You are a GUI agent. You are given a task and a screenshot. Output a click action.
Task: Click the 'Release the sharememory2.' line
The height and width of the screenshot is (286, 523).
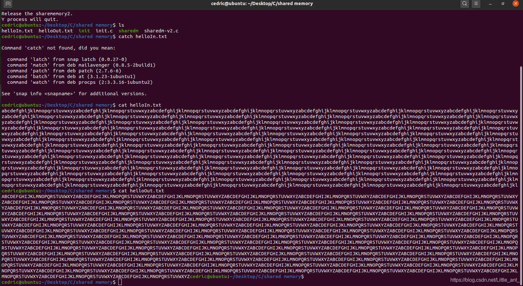(37, 14)
